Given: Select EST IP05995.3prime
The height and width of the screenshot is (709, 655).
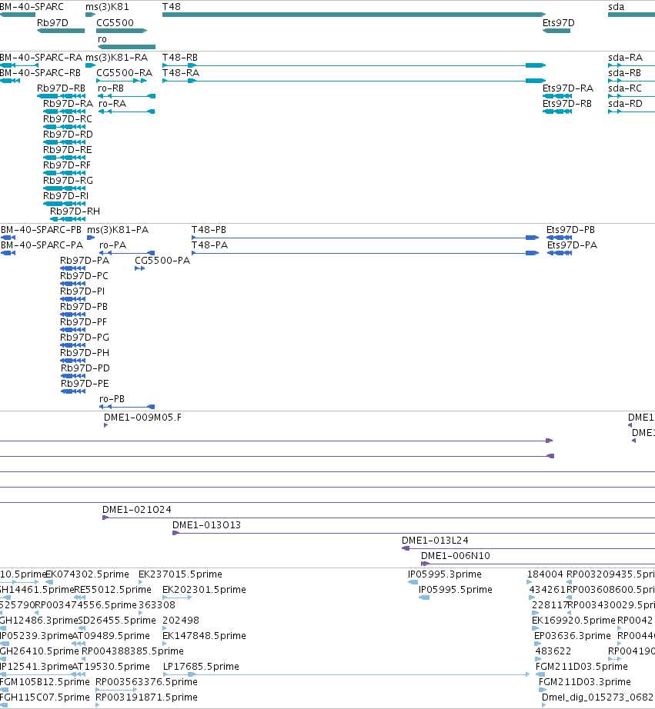Looking at the screenshot, I should point(445,574).
